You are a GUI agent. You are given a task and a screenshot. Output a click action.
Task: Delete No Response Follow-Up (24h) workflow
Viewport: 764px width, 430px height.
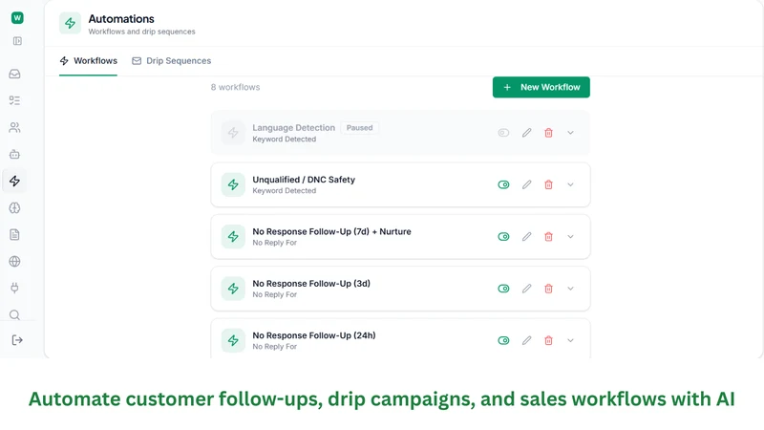[x=548, y=340]
